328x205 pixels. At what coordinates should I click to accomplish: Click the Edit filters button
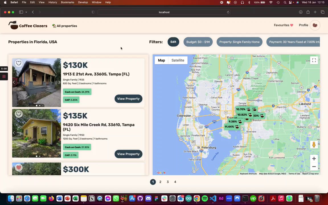173,42
